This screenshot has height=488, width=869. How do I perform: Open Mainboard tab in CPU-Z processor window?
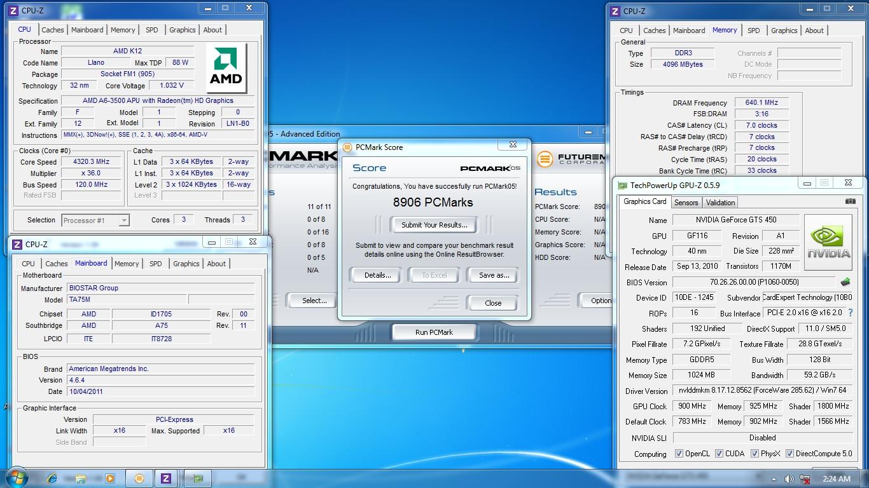(x=87, y=30)
